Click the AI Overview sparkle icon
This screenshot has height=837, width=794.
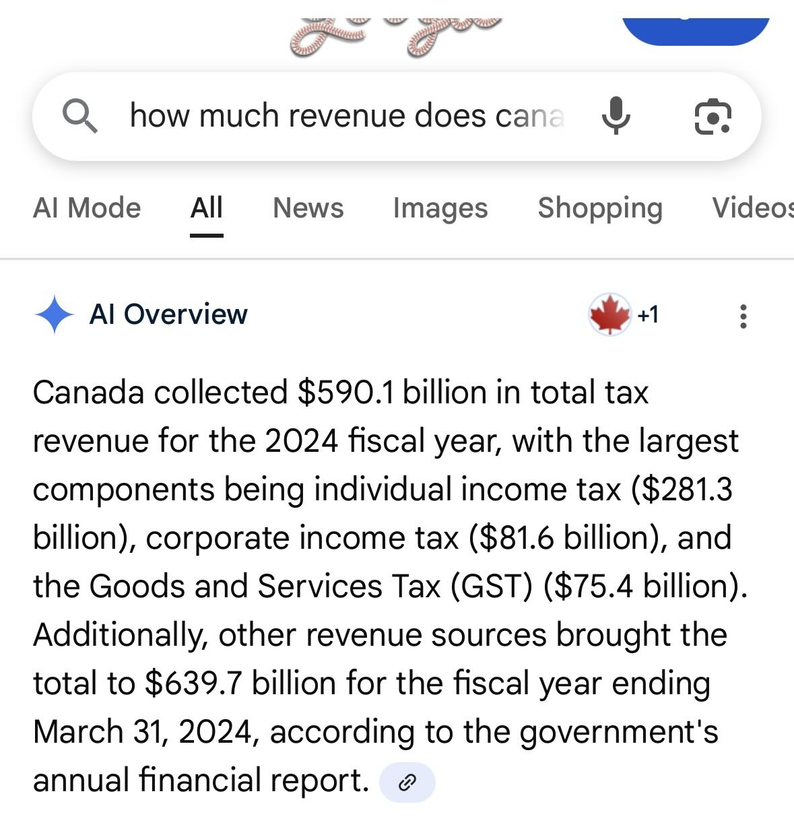point(54,314)
